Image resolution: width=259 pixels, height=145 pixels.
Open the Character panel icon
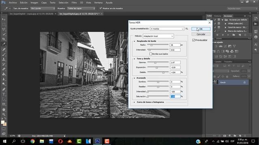[256, 45]
